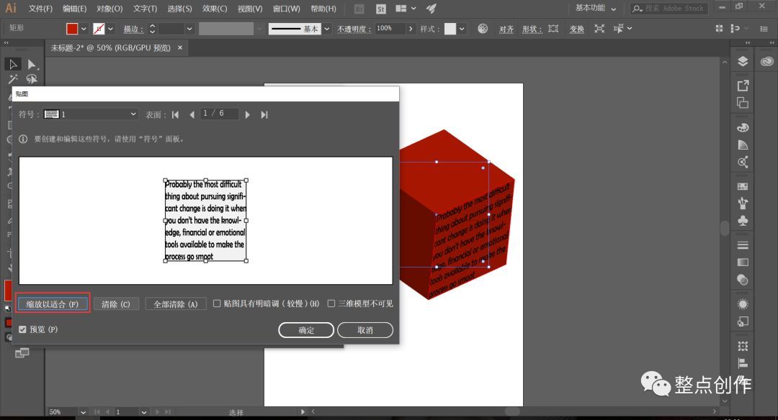Open the 编辑(E) menu
The width and height of the screenshot is (778, 420).
click(74, 9)
